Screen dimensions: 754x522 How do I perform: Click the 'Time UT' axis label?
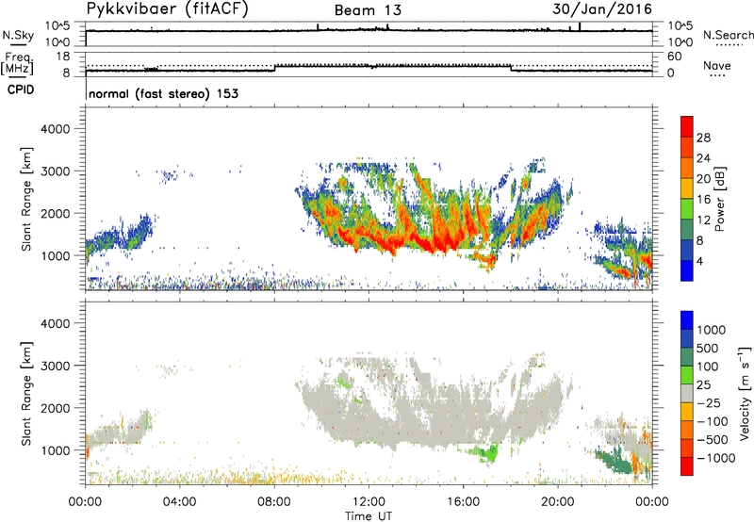pyautogui.click(x=369, y=516)
